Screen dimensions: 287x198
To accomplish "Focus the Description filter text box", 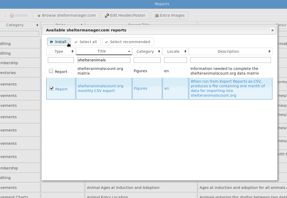I will click(230, 60).
